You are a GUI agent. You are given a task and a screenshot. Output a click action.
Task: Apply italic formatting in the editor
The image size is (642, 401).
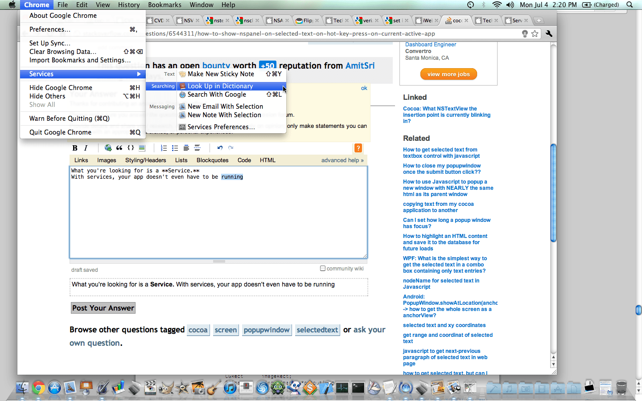pyautogui.click(x=86, y=148)
